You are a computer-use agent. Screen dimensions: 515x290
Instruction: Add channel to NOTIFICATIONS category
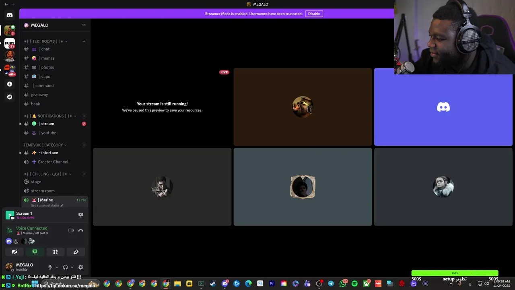point(84,116)
